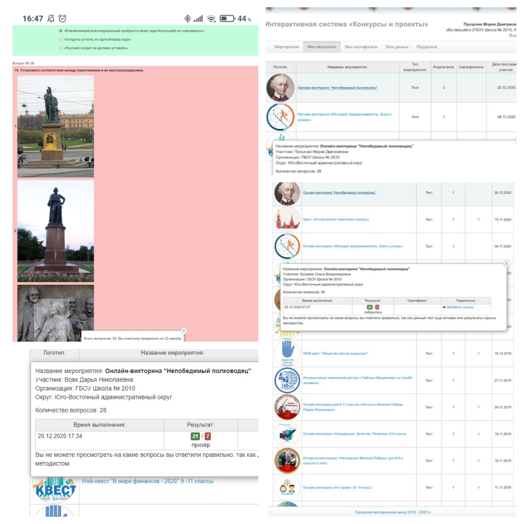524x524 pixels.
Task: Tap the Bluetooth status icon
Action: (x=187, y=18)
